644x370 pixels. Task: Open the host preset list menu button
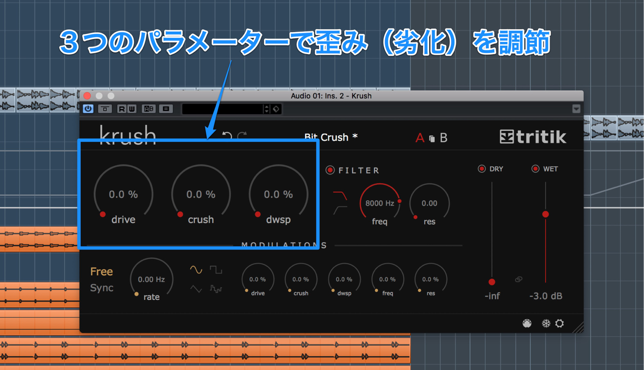coord(166,109)
